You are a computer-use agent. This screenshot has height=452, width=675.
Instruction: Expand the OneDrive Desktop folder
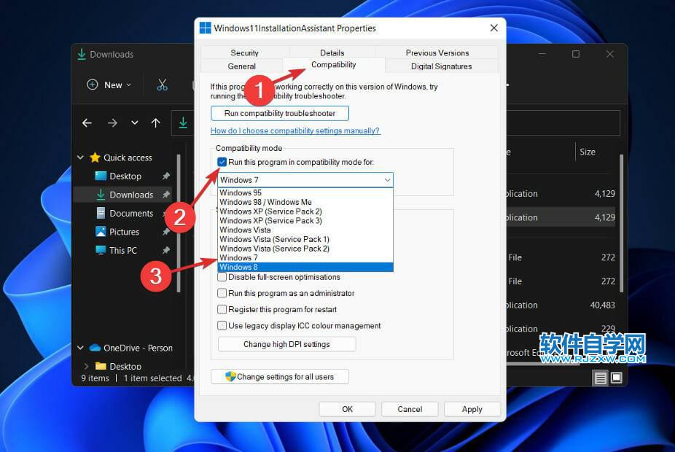(x=86, y=366)
